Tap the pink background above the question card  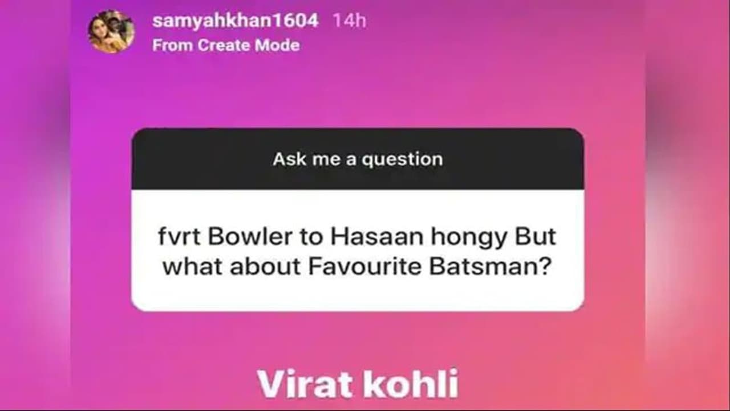pyautogui.click(x=358, y=91)
